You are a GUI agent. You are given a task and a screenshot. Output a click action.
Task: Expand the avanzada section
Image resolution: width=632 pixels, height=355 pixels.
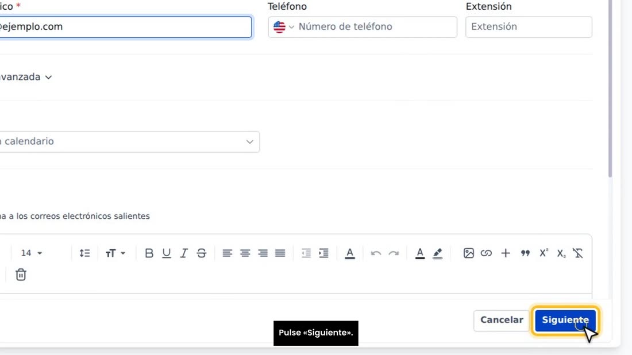[x=25, y=77]
